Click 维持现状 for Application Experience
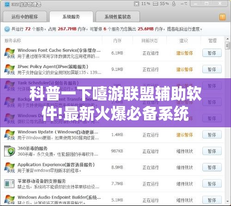 [184, 168]
